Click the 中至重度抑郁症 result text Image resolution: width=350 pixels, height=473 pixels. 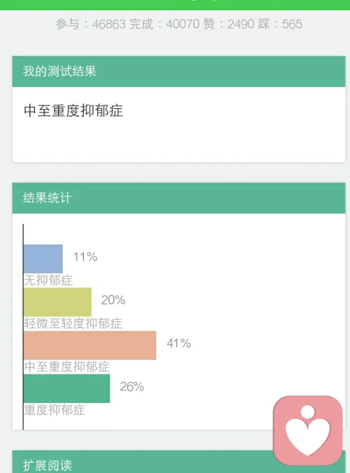pos(73,111)
